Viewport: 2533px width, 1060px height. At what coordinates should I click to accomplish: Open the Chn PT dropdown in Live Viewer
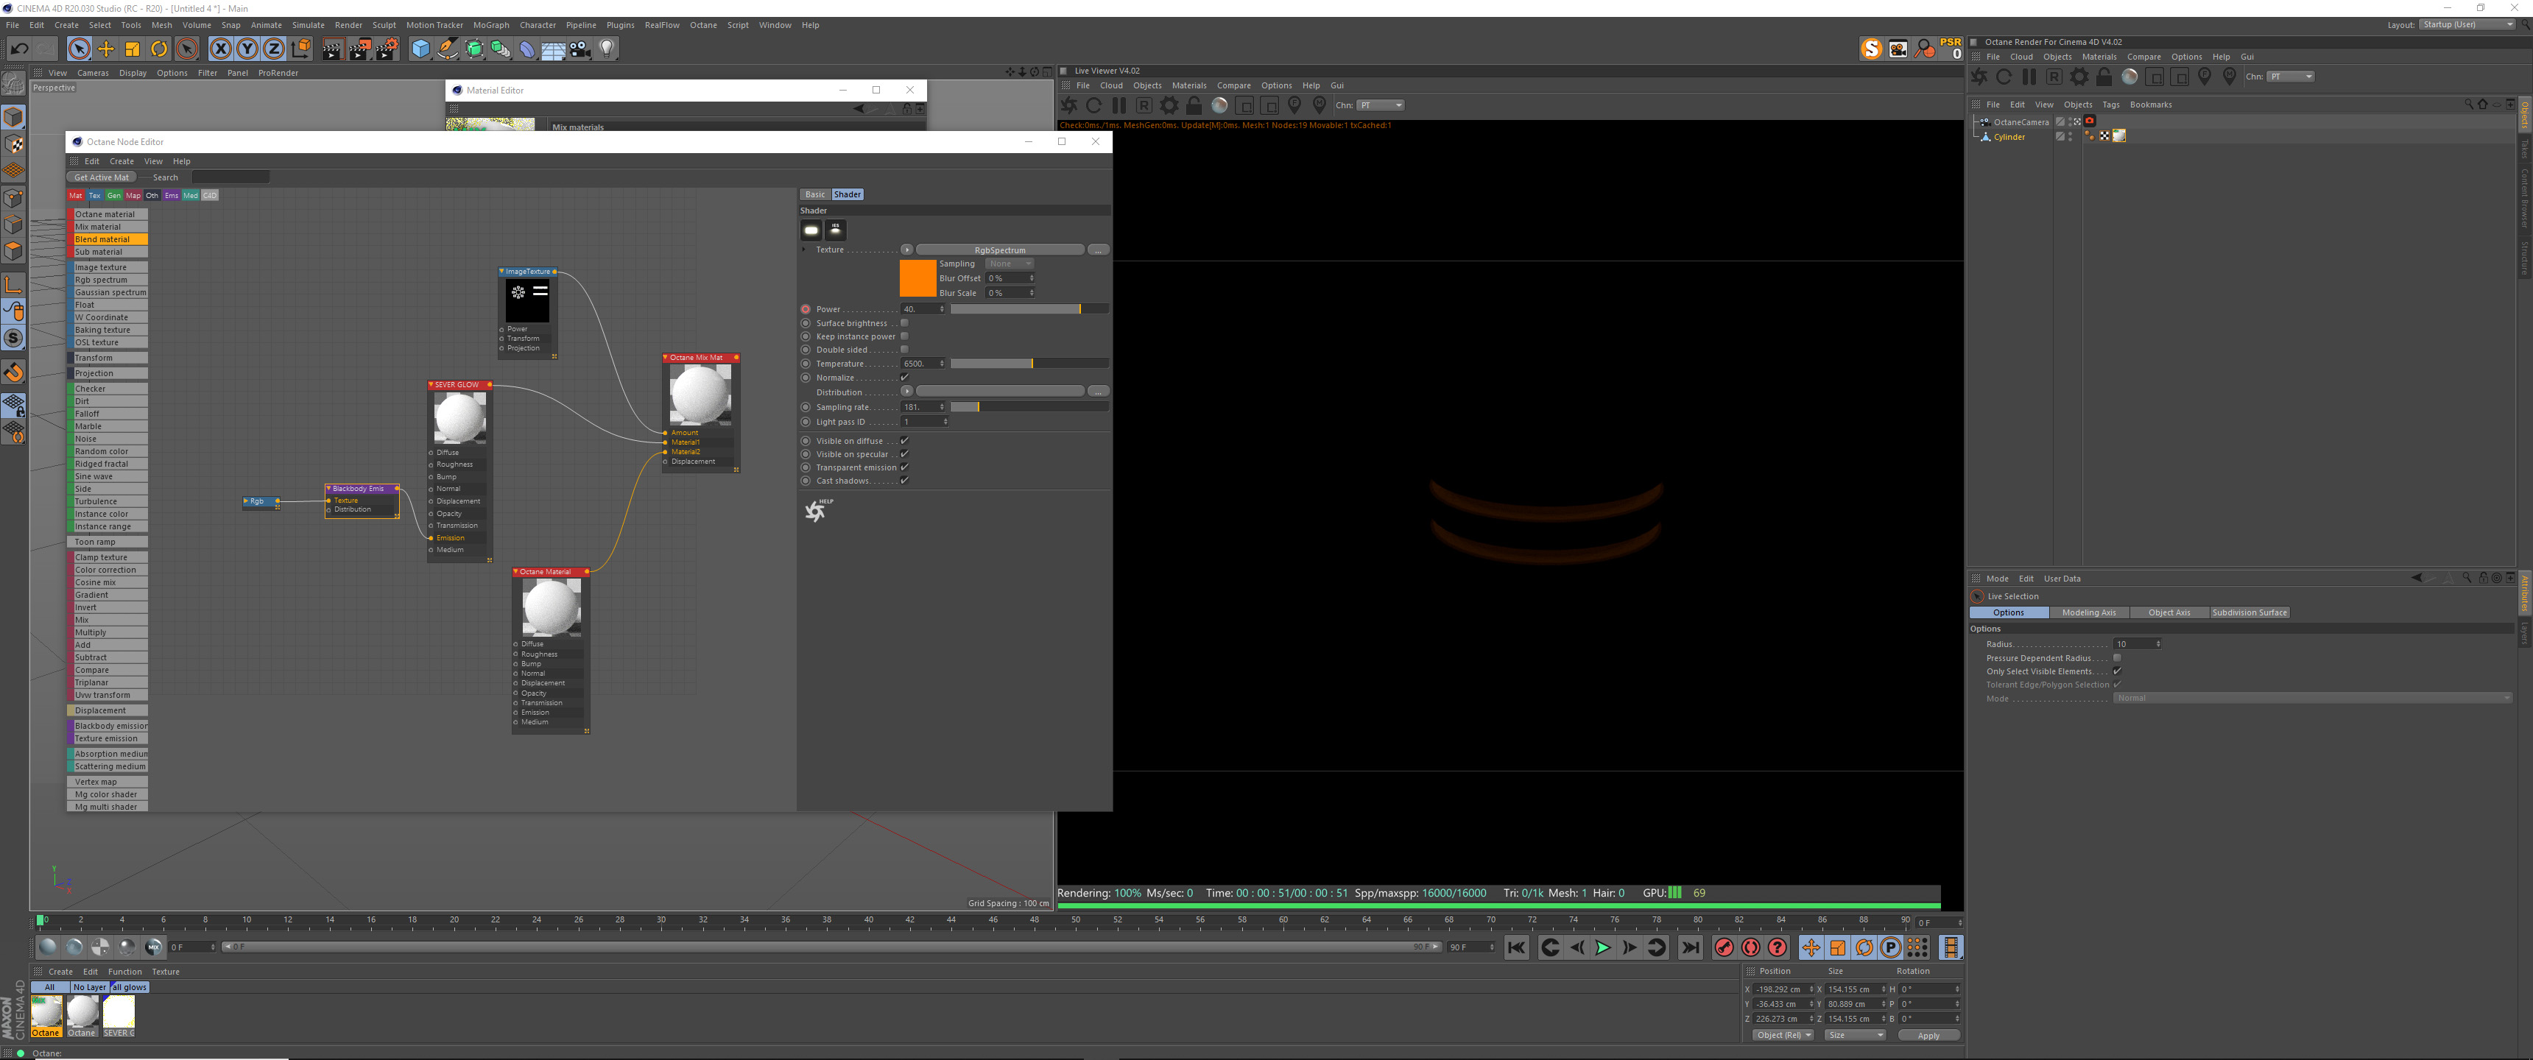tap(1381, 105)
